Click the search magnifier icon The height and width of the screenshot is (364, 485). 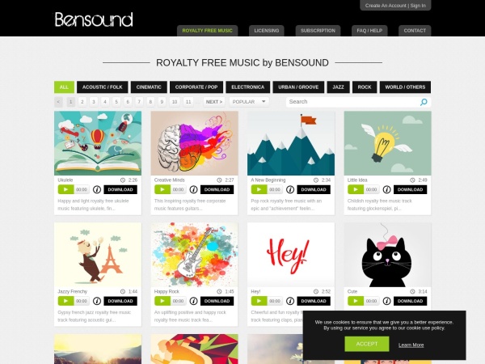click(x=424, y=102)
